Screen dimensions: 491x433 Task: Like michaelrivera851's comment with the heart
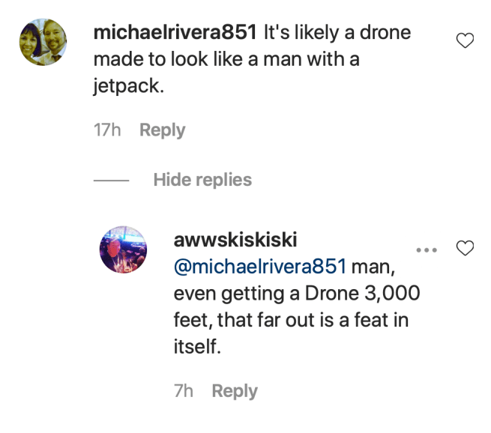[465, 42]
